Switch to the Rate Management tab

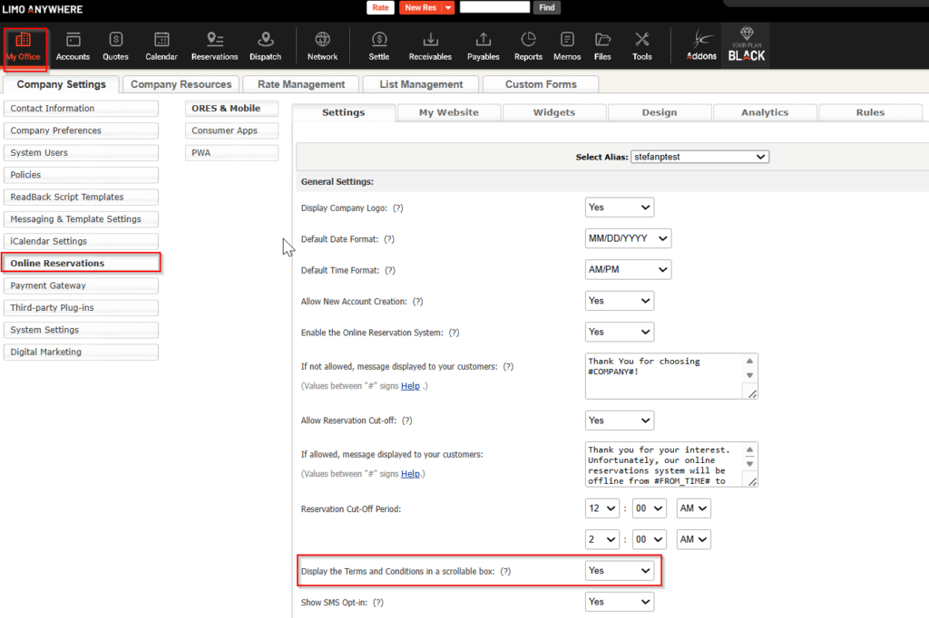click(x=301, y=84)
